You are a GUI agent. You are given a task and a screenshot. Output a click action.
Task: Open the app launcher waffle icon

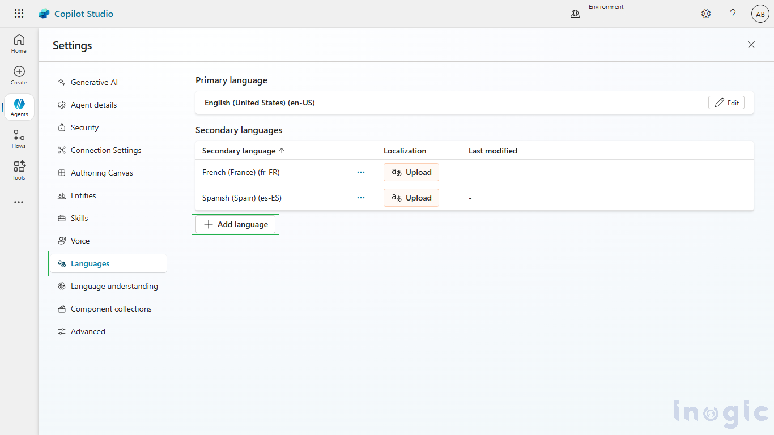[x=19, y=14]
